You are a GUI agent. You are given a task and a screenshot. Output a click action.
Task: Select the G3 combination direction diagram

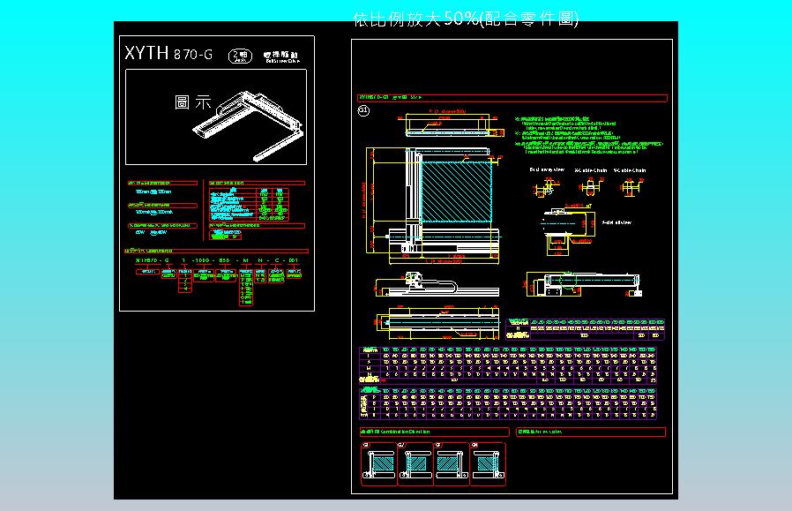click(x=451, y=464)
